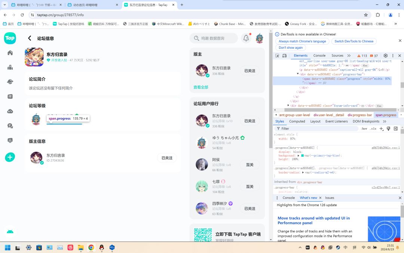Click the 113 warnings counter
This screenshot has height=253, width=404.
(x=362, y=56)
